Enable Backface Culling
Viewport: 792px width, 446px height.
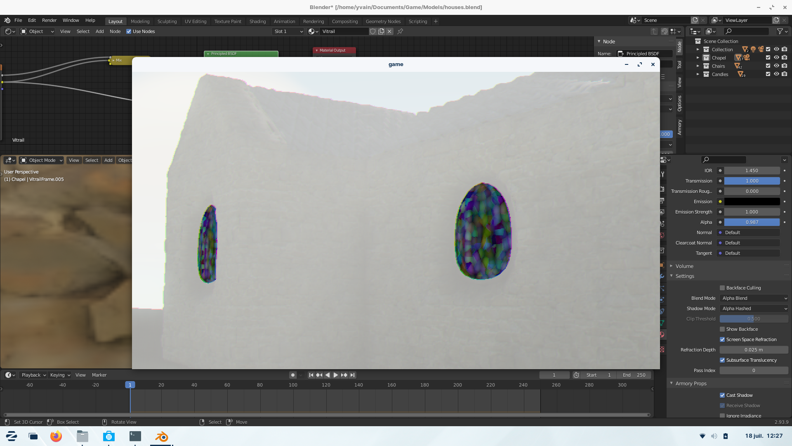click(723, 288)
